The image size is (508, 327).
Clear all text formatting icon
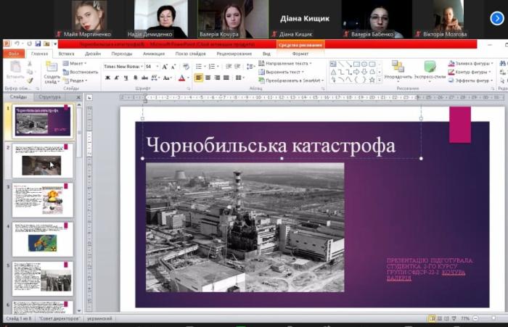(186, 67)
